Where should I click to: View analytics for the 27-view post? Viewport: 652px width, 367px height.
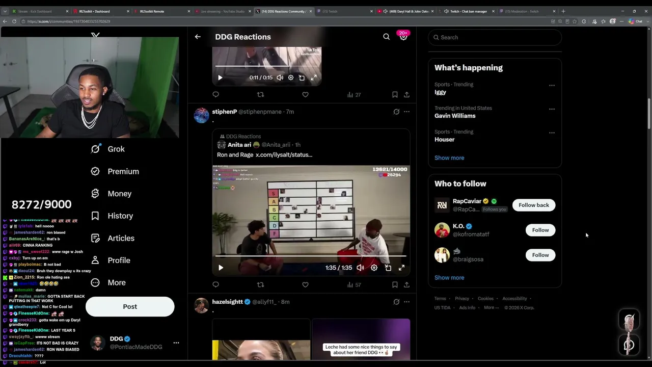click(x=354, y=94)
